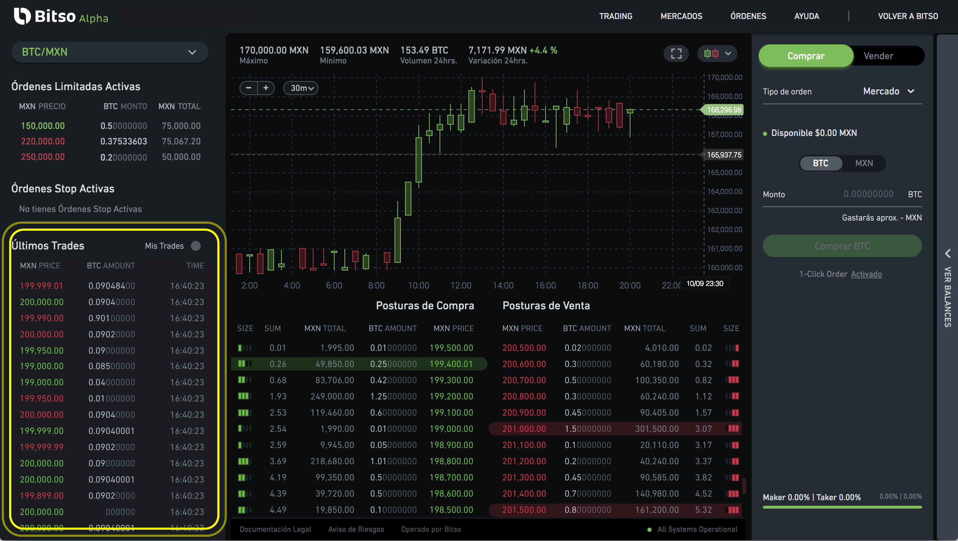
Task: Click size bar icon for 200,500.00 ask
Action: click(732, 348)
